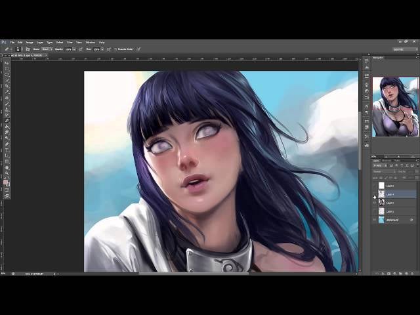
Task: Select the Move tool in the toolbox
Action: [x=7, y=64]
